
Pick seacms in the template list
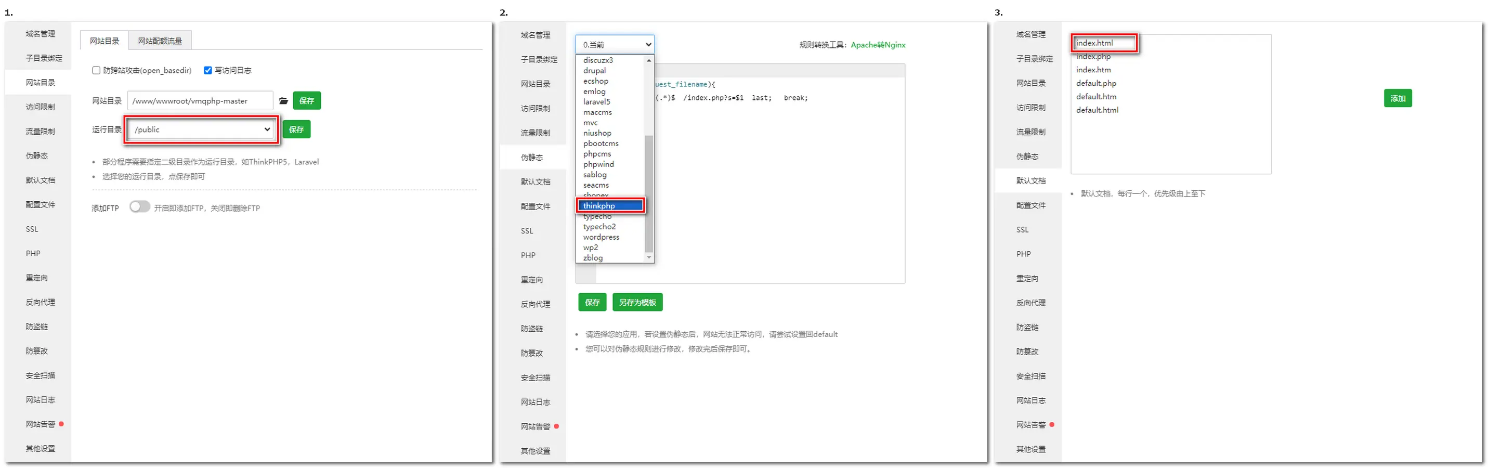610,185
